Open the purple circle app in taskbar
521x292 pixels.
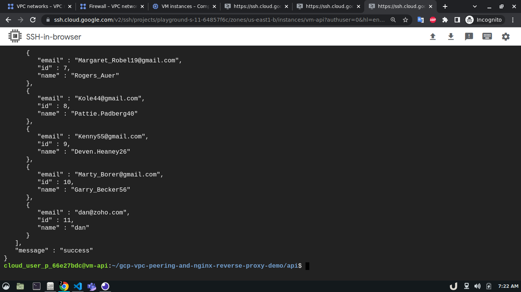(105, 286)
